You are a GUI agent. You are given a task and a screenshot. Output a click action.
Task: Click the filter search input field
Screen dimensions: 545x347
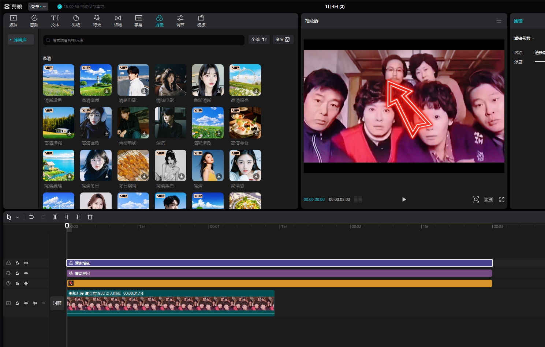(x=144, y=40)
